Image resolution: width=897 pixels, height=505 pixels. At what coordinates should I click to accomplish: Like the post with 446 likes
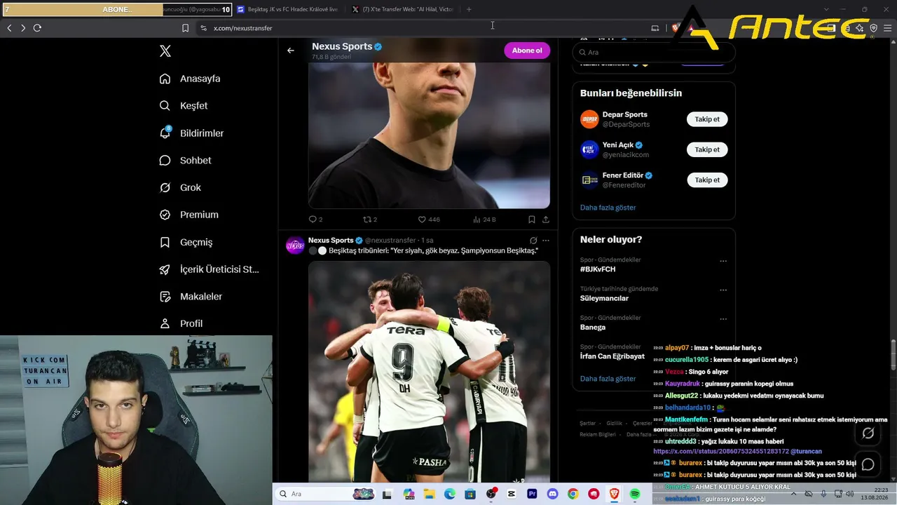pyautogui.click(x=429, y=220)
